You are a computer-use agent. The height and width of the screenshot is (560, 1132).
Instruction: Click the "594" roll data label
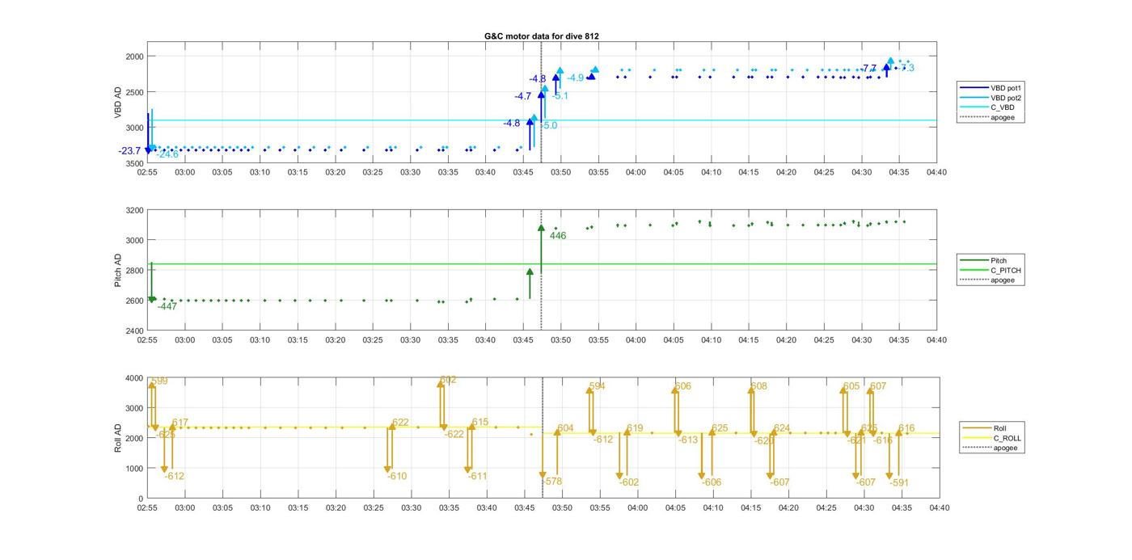[598, 387]
